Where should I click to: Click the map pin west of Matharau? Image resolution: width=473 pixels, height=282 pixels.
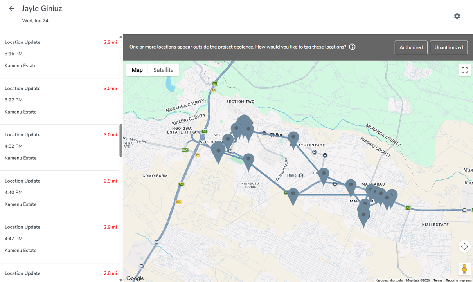coord(351,188)
